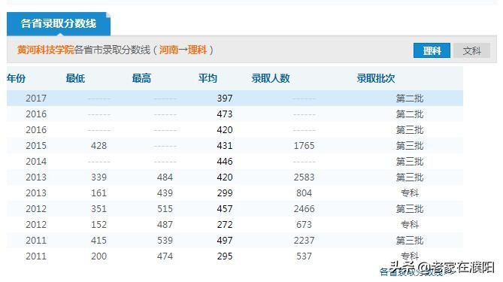Click lowest score 339 for 2013
Image resolution: width=503 pixels, height=282 pixels.
[x=98, y=177]
